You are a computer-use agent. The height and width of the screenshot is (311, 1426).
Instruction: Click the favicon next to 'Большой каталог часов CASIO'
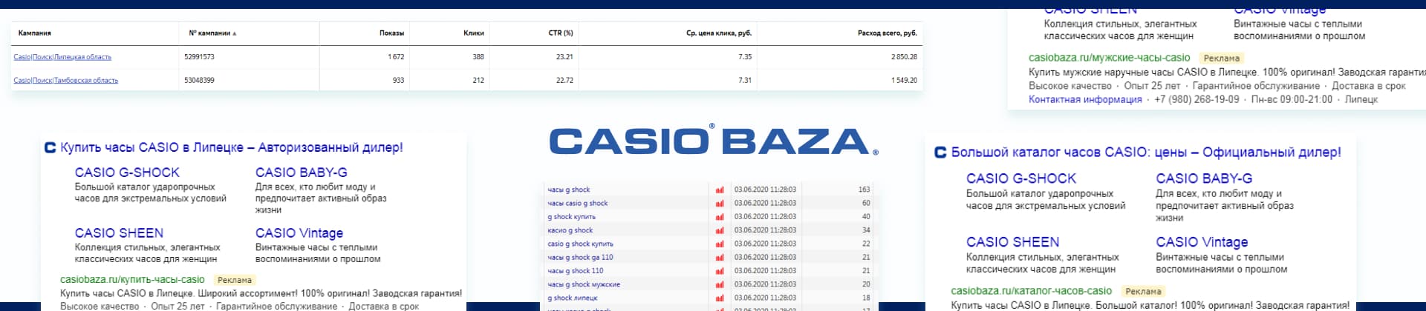click(940, 152)
